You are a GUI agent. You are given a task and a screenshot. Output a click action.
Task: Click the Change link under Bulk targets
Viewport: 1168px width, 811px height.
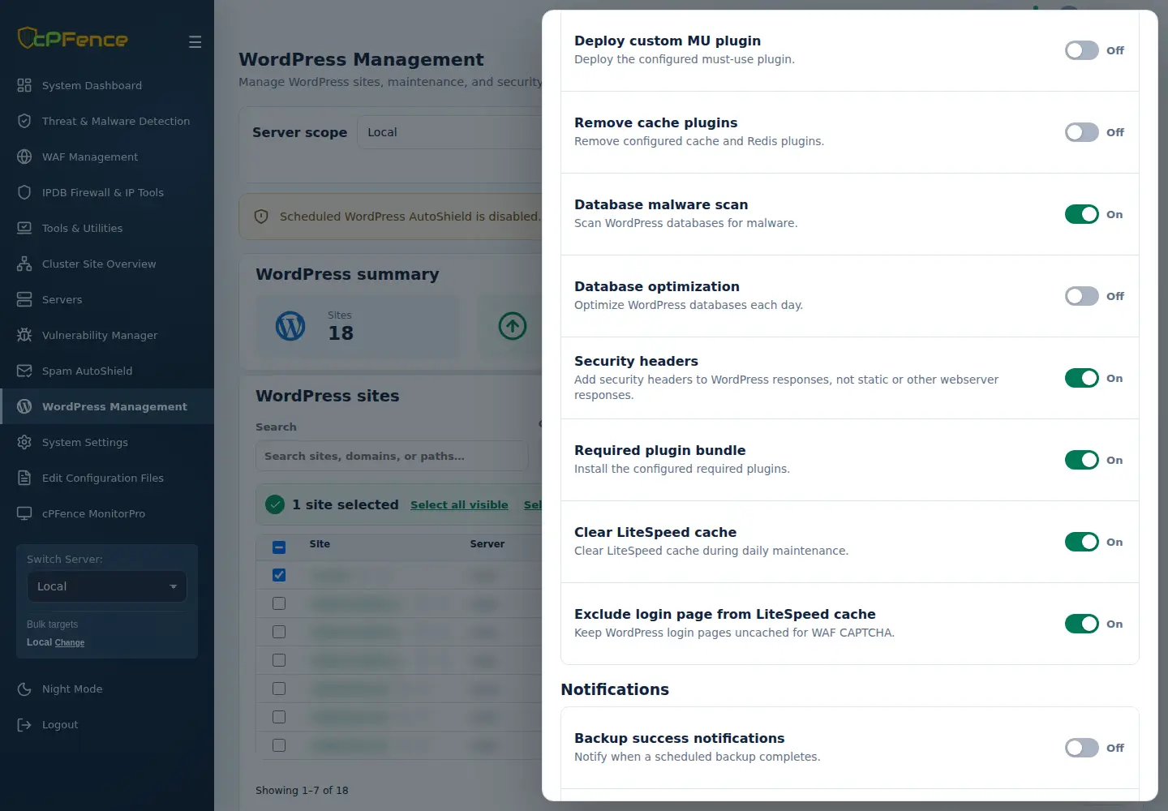coord(70,642)
